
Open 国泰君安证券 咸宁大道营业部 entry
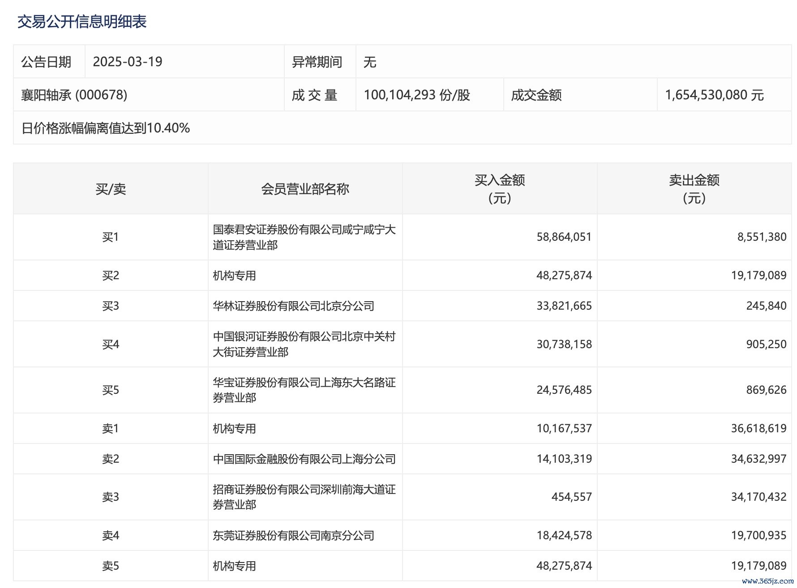(304, 237)
